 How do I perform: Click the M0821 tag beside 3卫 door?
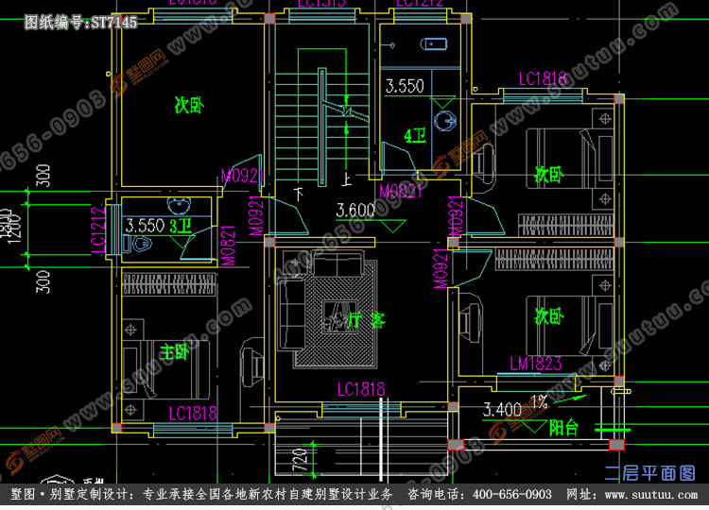pyautogui.click(x=229, y=246)
